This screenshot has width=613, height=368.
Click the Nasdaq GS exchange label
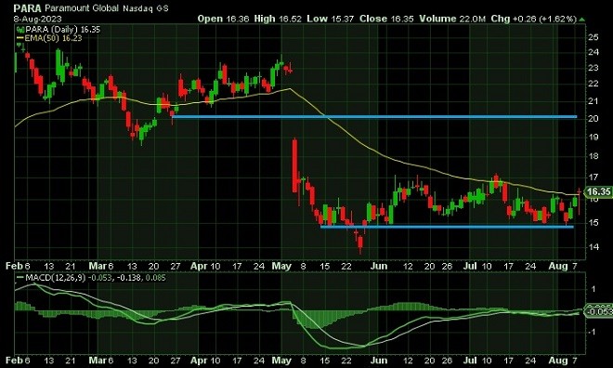click(146, 8)
